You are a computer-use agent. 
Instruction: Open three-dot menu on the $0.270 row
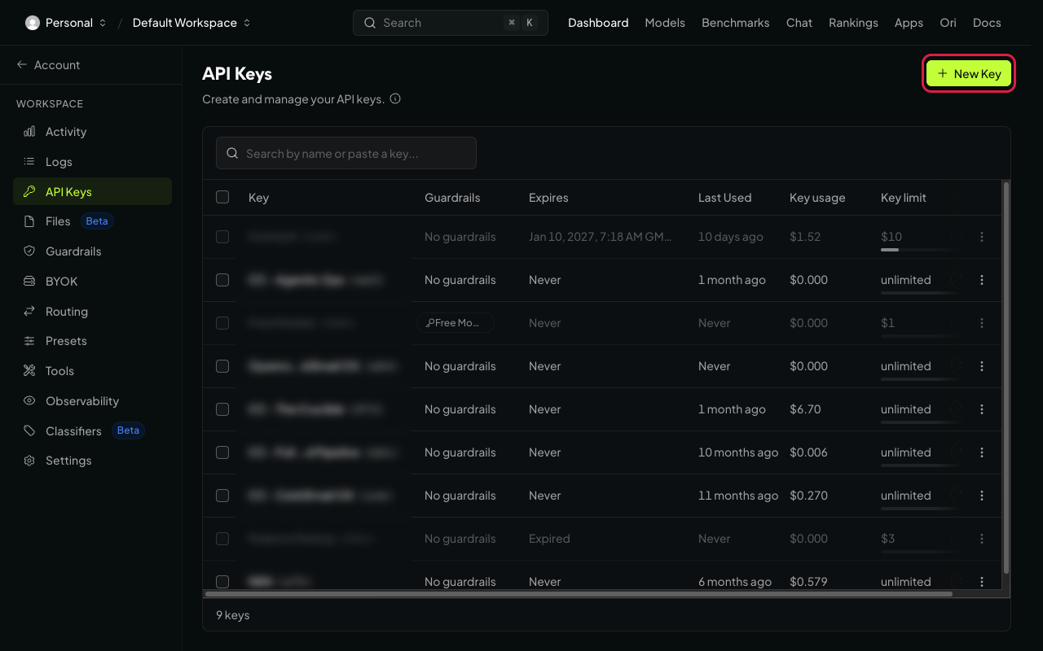tap(982, 496)
